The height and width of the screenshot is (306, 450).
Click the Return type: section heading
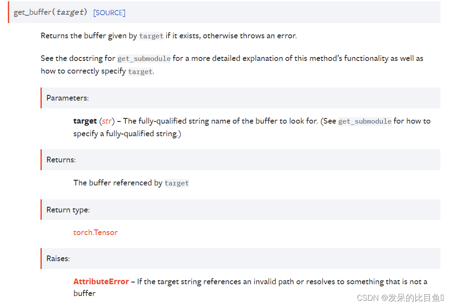pos(68,210)
